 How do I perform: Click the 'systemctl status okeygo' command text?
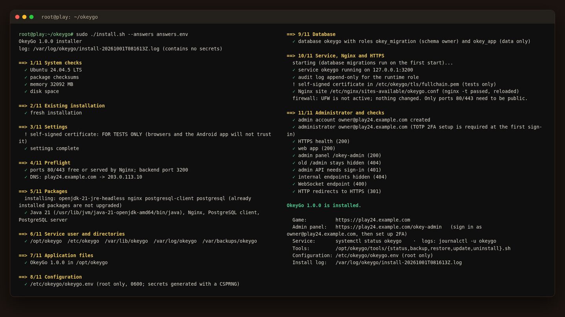(368, 241)
